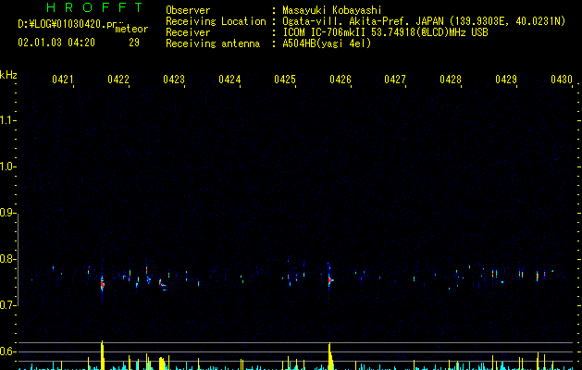Screen dimensions: 582x370
Task: Click the 0430 time marker
Action: click(562, 80)
